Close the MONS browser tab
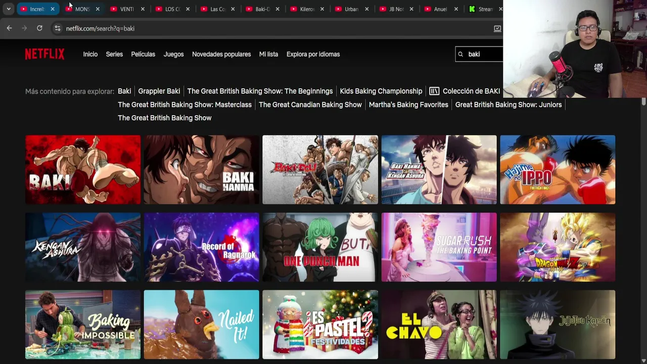647x364 pixels. (98, 9)
